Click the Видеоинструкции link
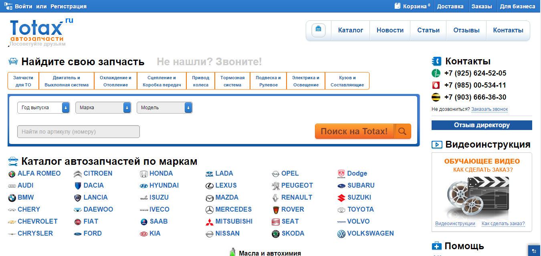541x256 pixels. (455, 224)
